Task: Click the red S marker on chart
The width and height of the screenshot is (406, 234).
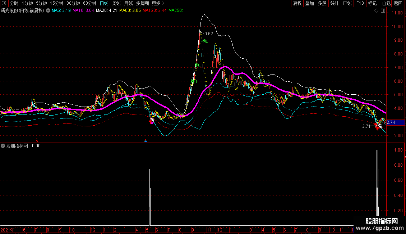Action: point(36,140)
